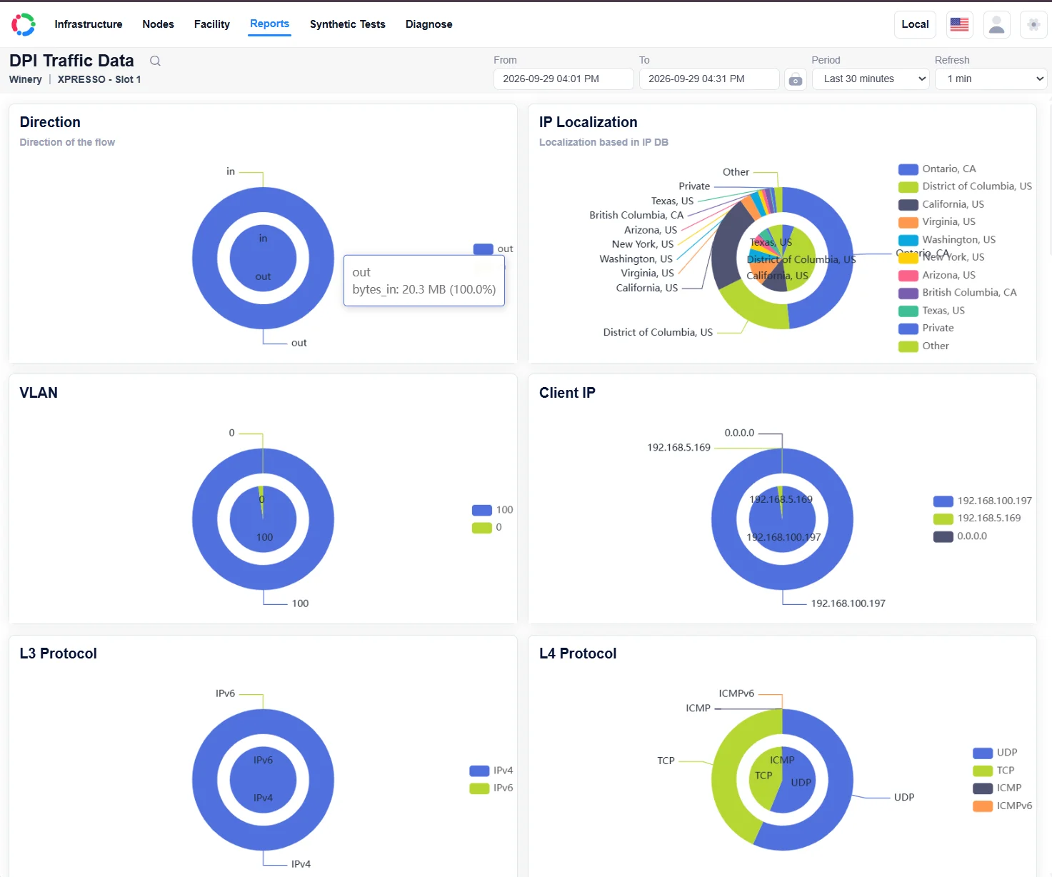This screenshot has width=1052, height=877.
Task: Toggle the UDP legend entry in L4 Protocol
Action: click(995, 753)
